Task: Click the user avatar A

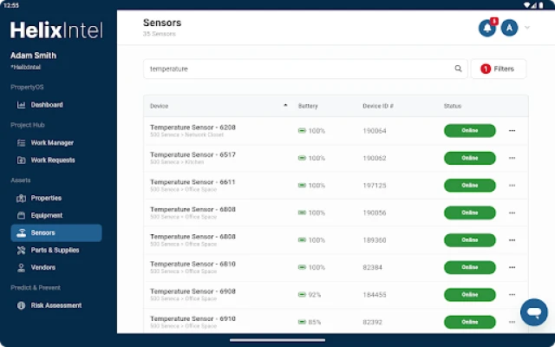Action: pos(509,28)
